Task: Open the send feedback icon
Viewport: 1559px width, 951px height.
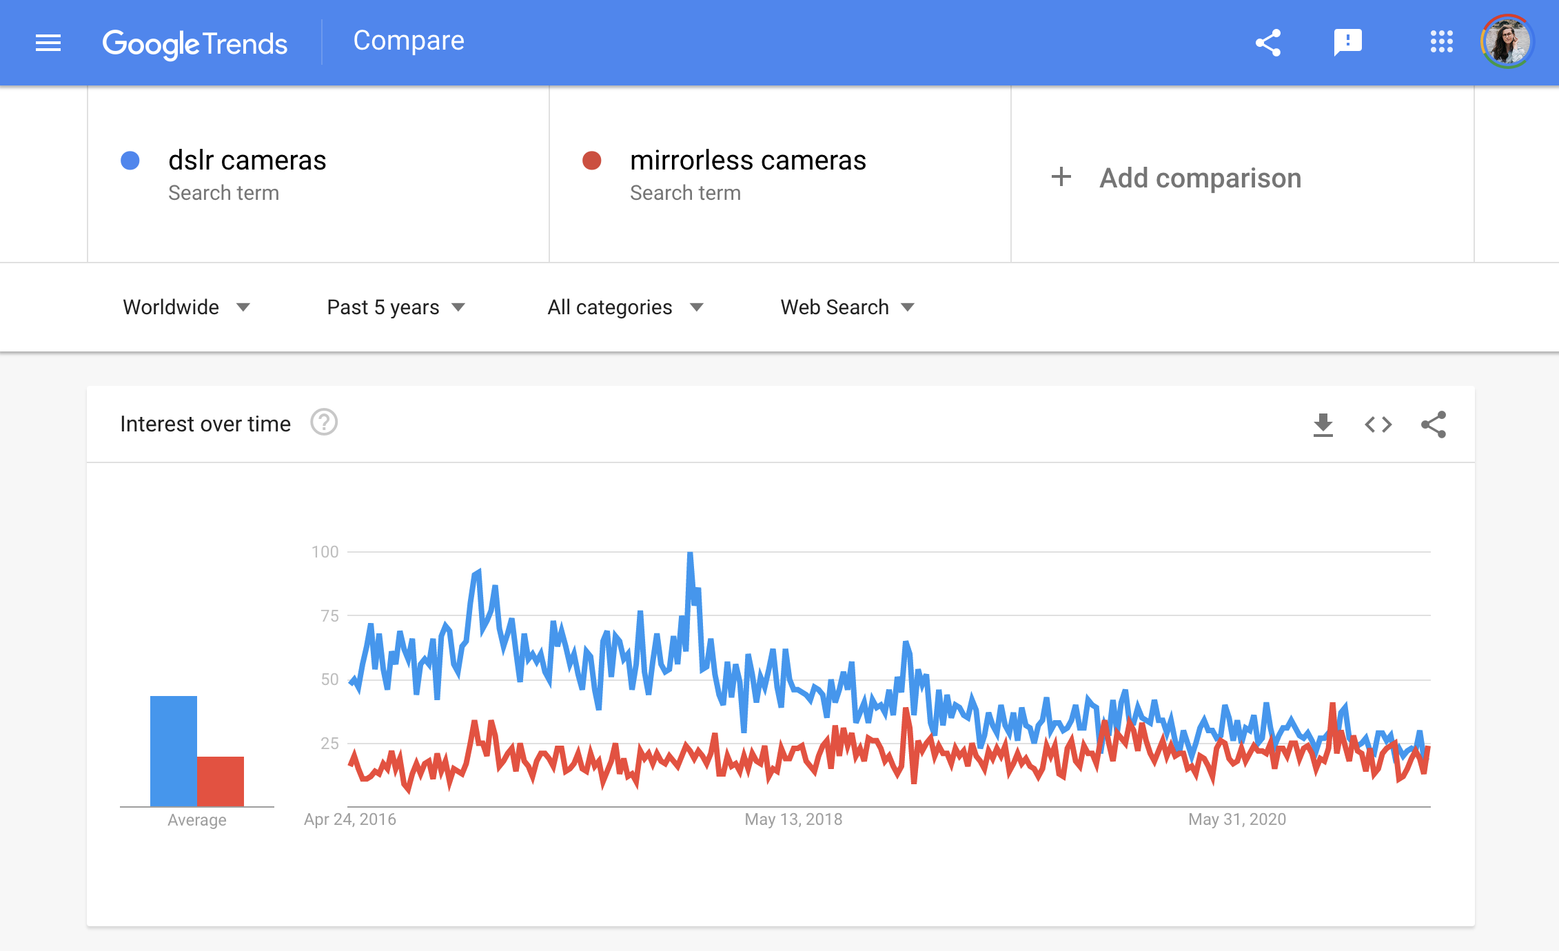Action: [1347, 43]
